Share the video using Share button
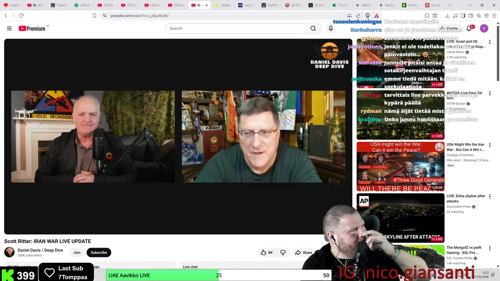The width and height of the screenshot is (500, 281). [304, 253]
